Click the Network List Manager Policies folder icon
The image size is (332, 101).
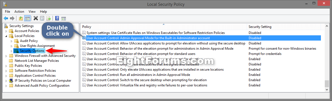tap(11, 61)
